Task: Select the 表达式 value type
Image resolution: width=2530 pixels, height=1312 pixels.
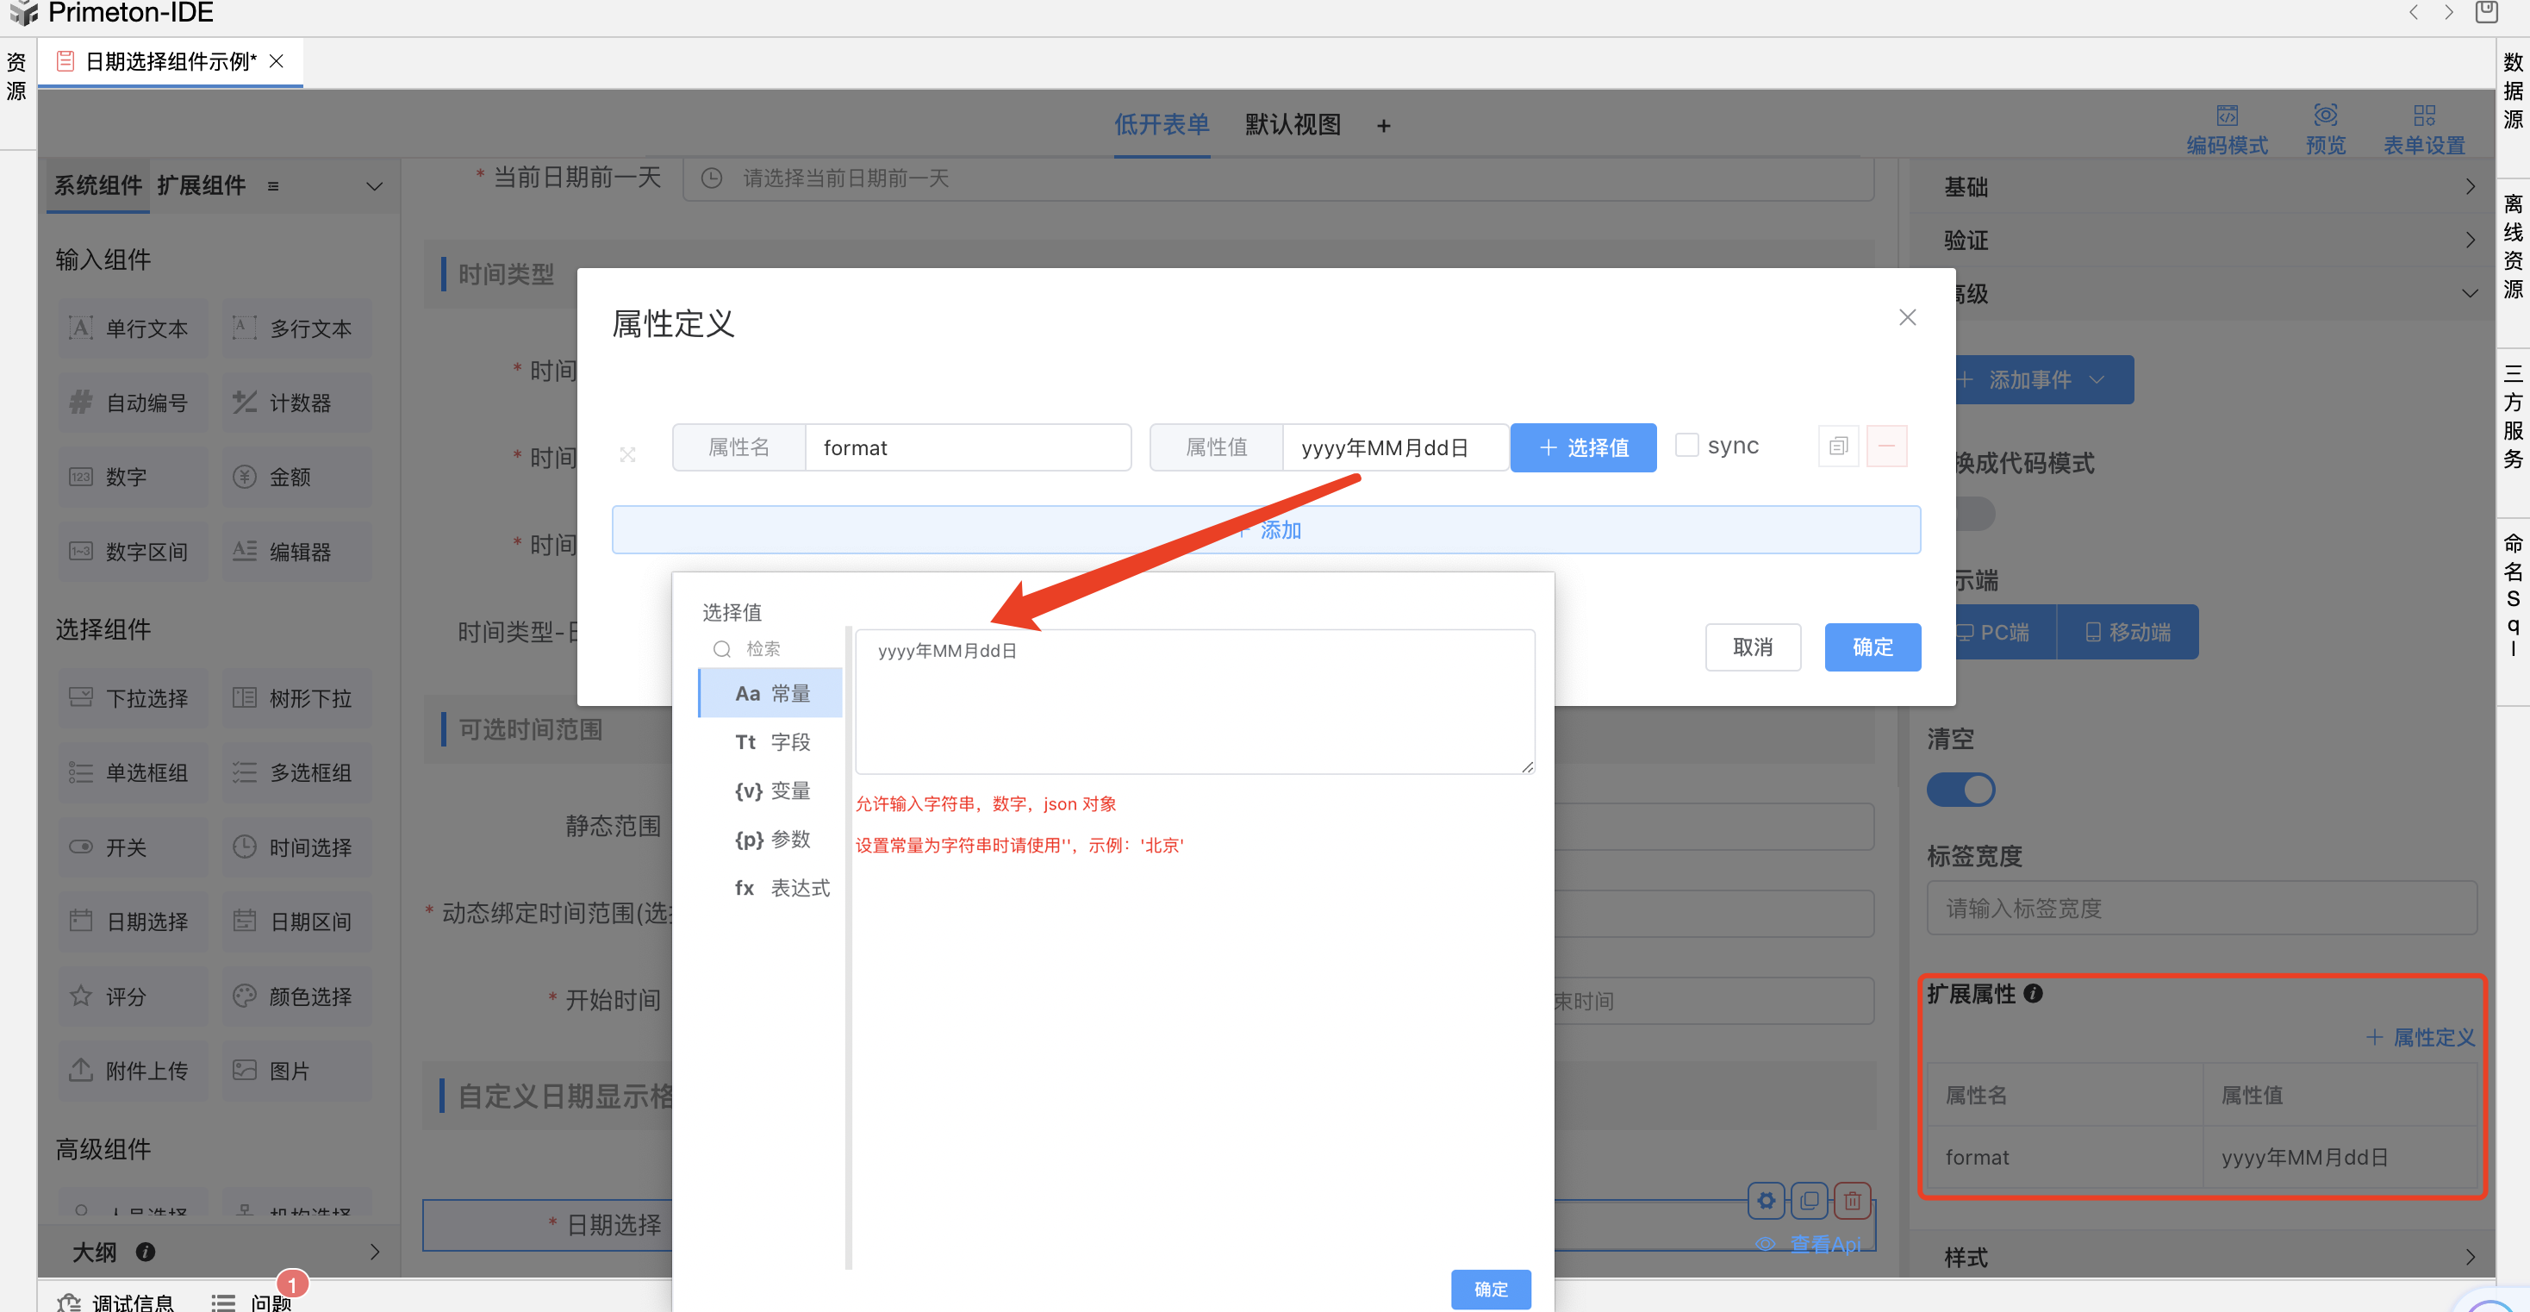Action: click(782, 889)
